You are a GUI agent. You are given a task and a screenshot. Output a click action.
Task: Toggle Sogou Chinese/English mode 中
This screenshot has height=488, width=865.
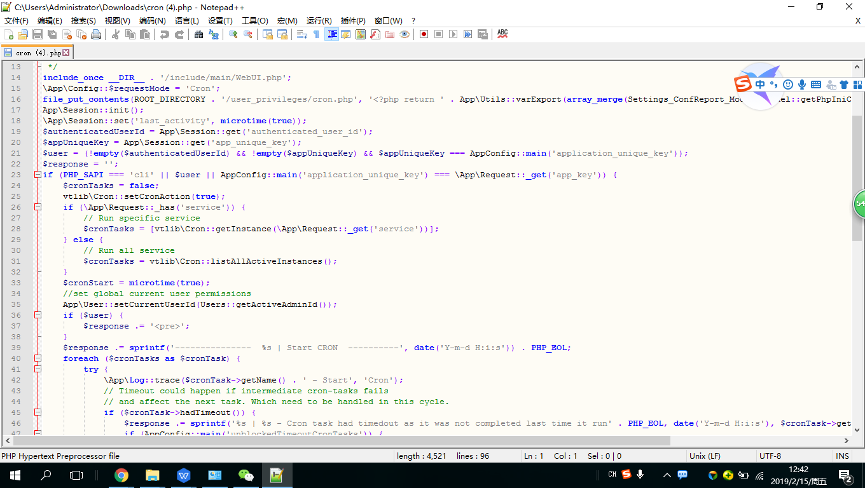[760, 85]
